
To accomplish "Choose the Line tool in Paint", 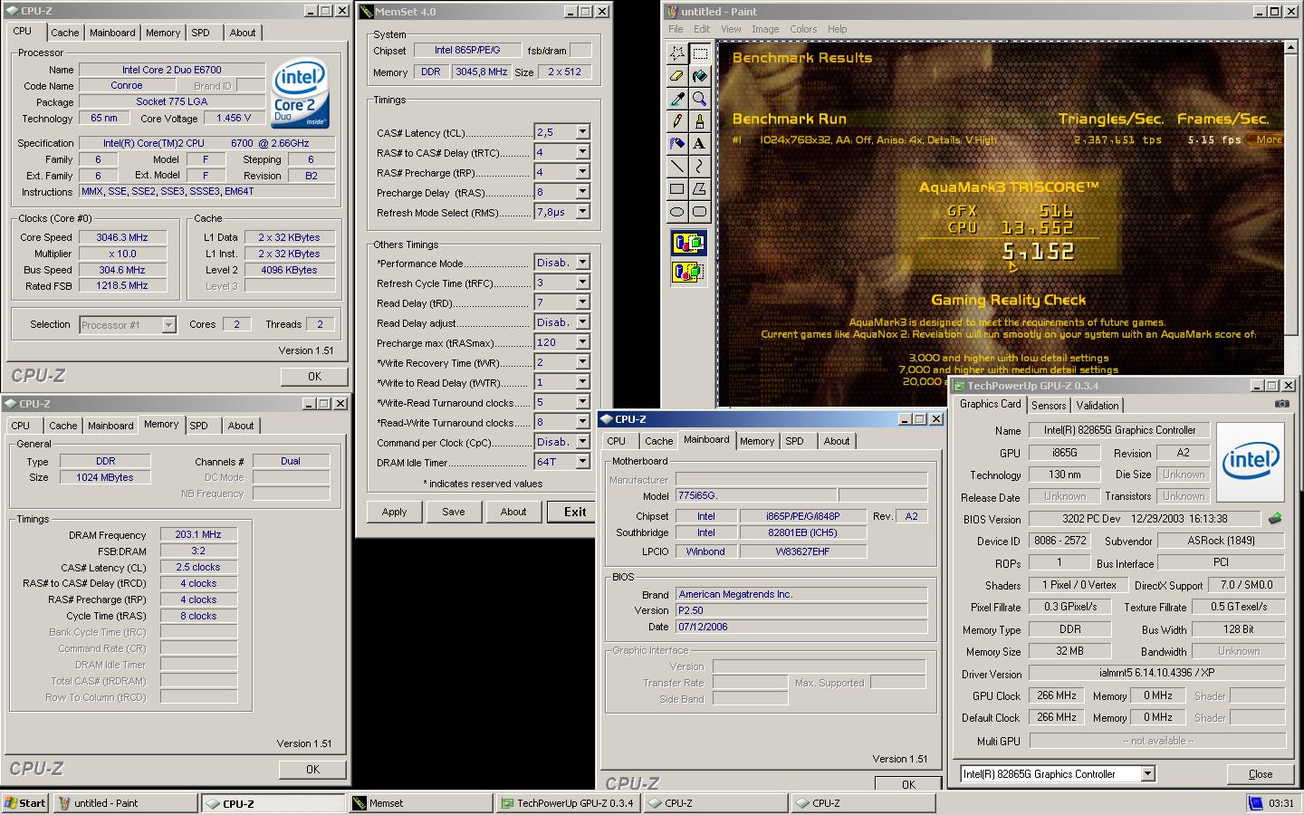I will click(677, 166).
